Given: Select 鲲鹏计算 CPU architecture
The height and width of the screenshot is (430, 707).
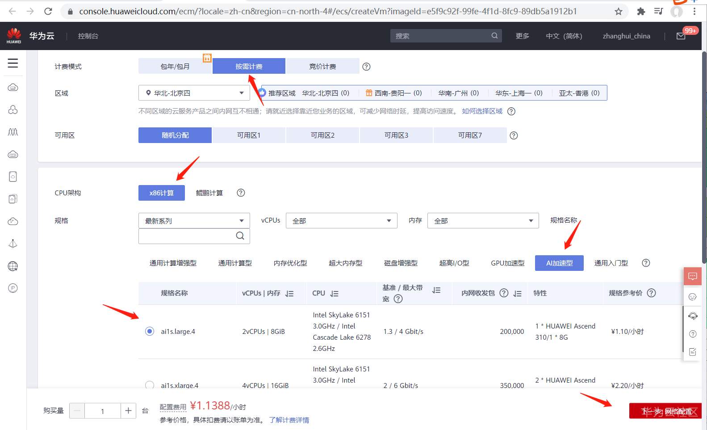Looking at the screenshot, I should tap(209, 193).
